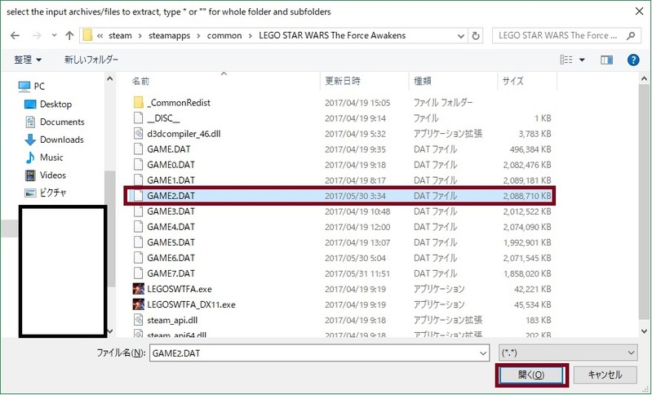Click file list scrollbar down arrow
This screenshot has height=395, width=652.
pyautogui.click(x=645, y=331)
